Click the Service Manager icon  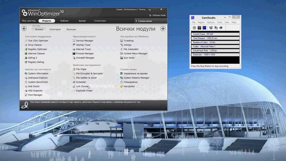[74, 41]
